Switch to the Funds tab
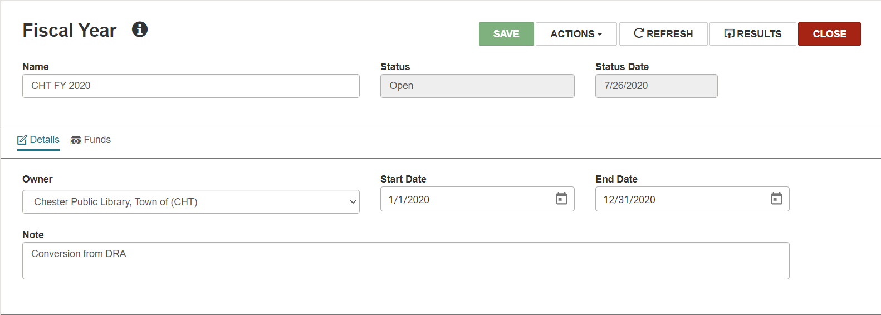Viewport: 881px width, 315px height. point(91,140)
